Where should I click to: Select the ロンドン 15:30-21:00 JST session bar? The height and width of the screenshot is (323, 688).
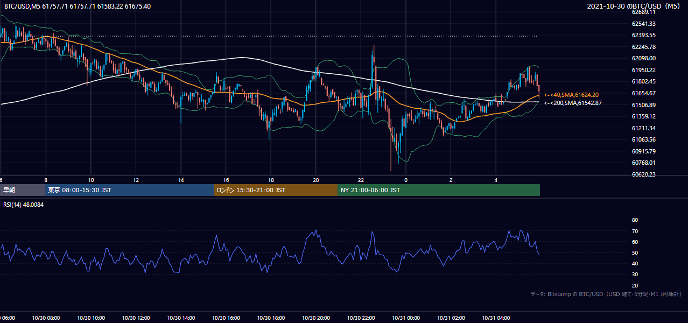(276, 190)
